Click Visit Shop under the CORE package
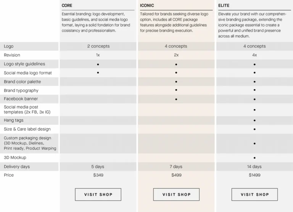Image resolution: width=293 pixels, height=212 pixels. tap(98, 194)
